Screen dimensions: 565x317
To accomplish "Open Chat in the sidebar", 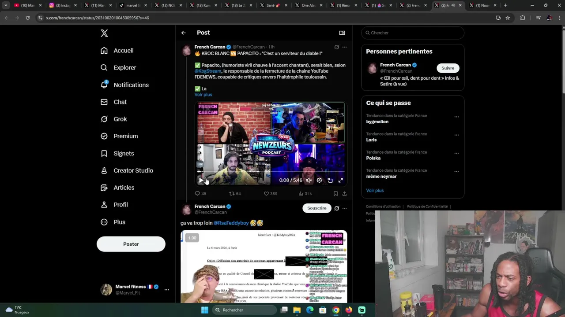I will pyautogui.click(x=113, y=102).
